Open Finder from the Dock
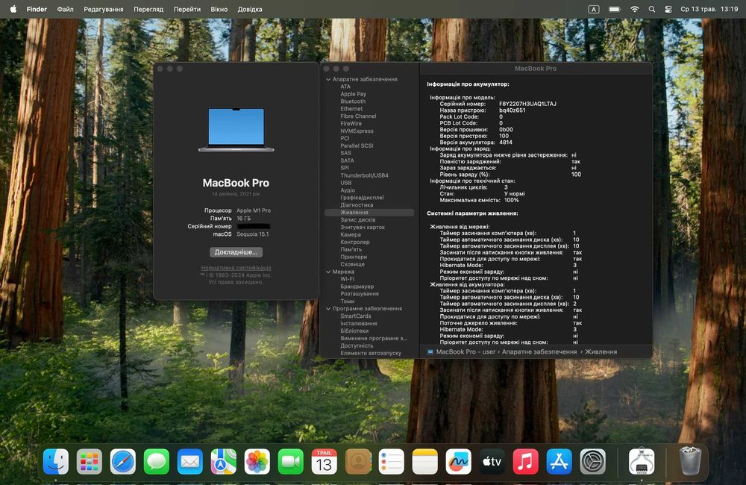746x485 pixels. 56,461
